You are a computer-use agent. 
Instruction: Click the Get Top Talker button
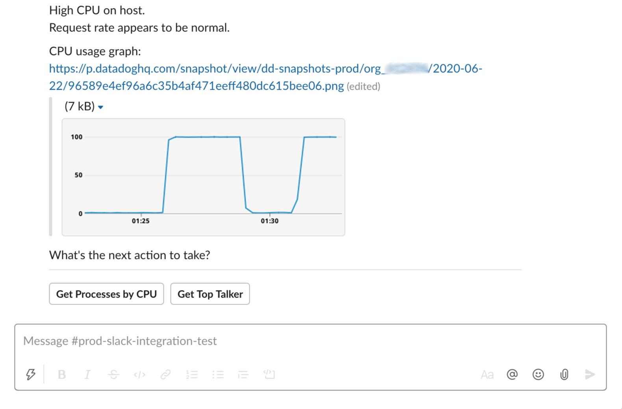pos(210,294)
